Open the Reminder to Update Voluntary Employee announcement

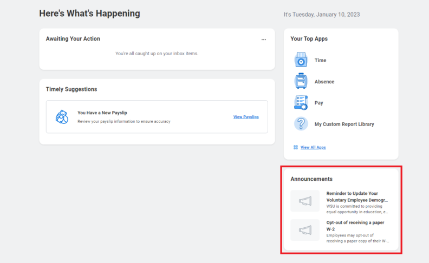click(x=357, y=196)
